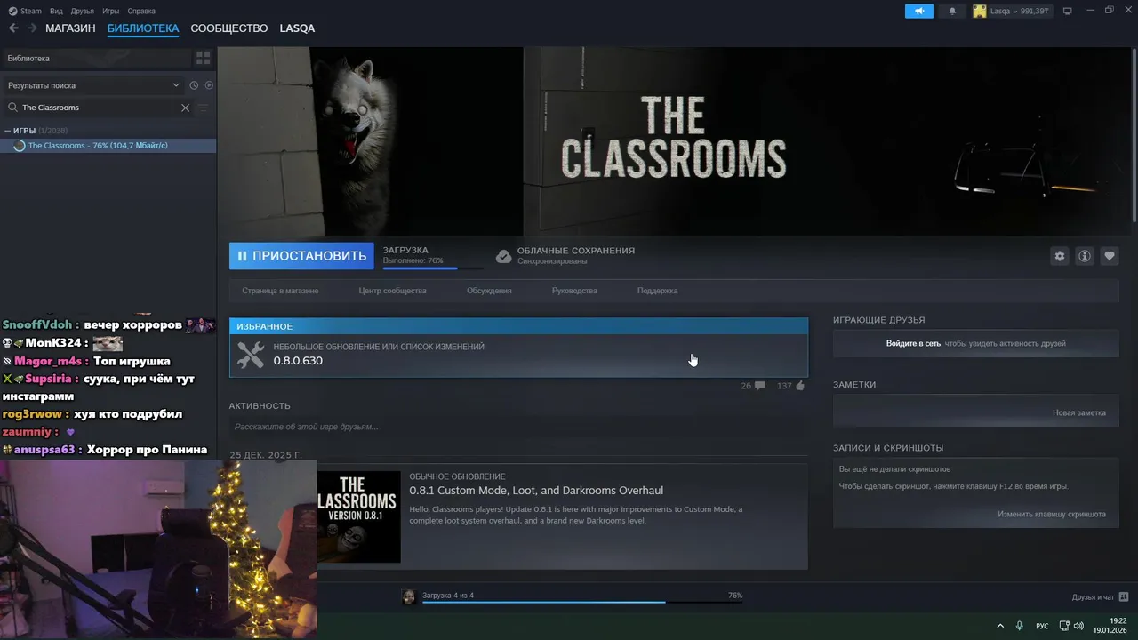The image size is (1138, 640).
Task: Click the ЗАГРУЗКА progress bar under pause
Action: click(433, 268)
